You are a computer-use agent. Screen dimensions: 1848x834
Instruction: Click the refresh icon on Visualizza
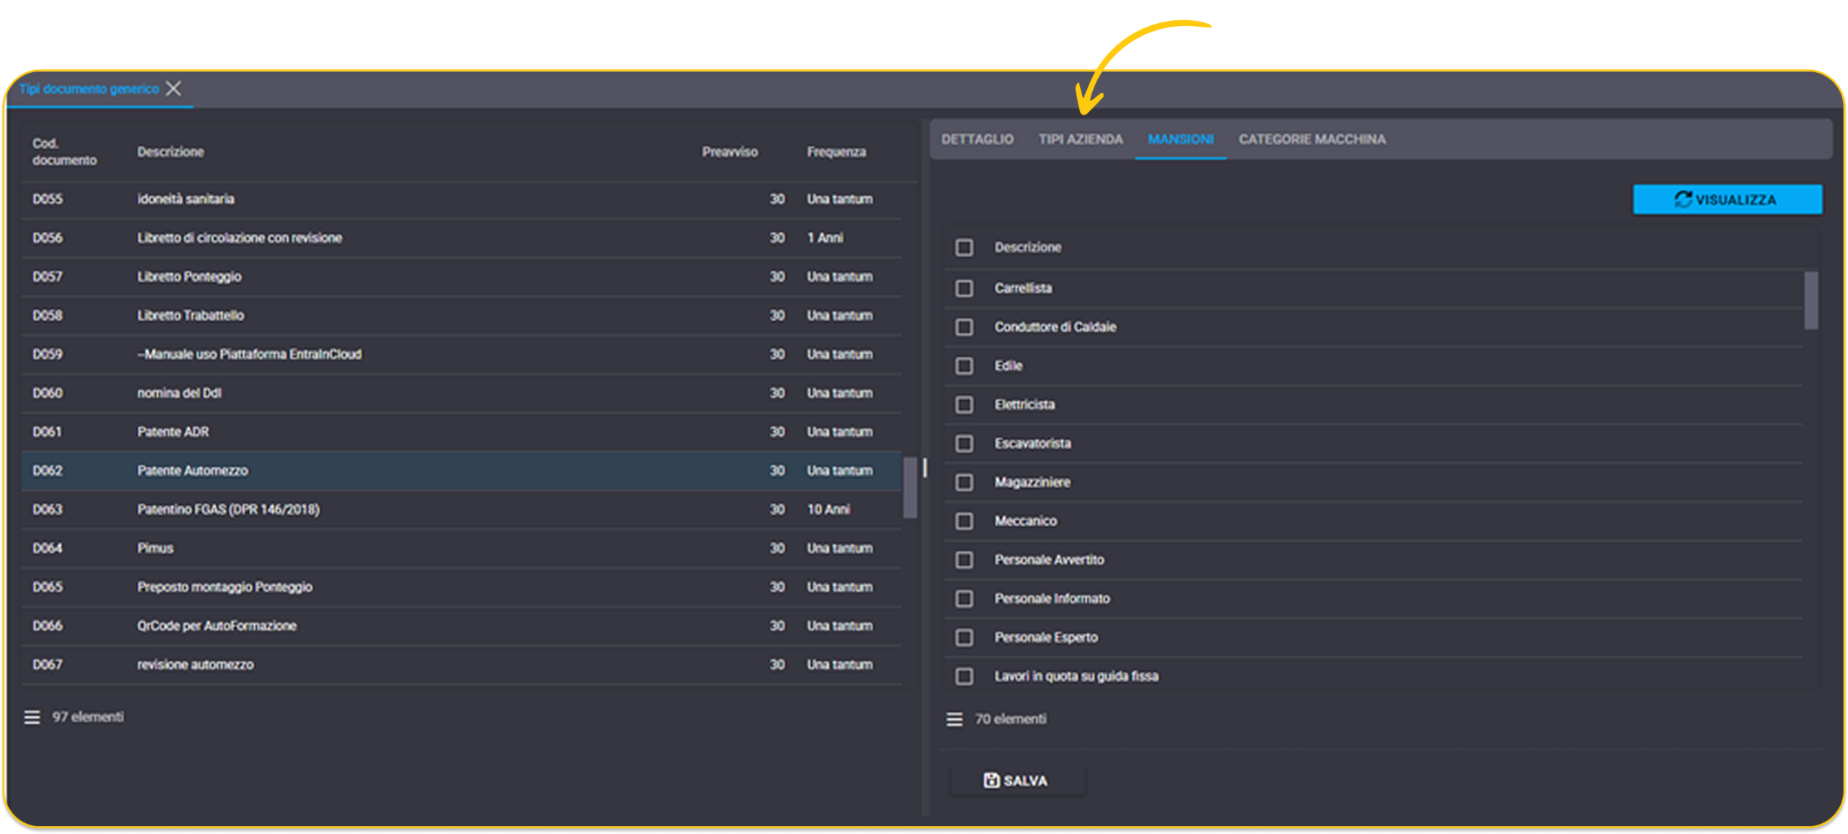click(1683, 199)
